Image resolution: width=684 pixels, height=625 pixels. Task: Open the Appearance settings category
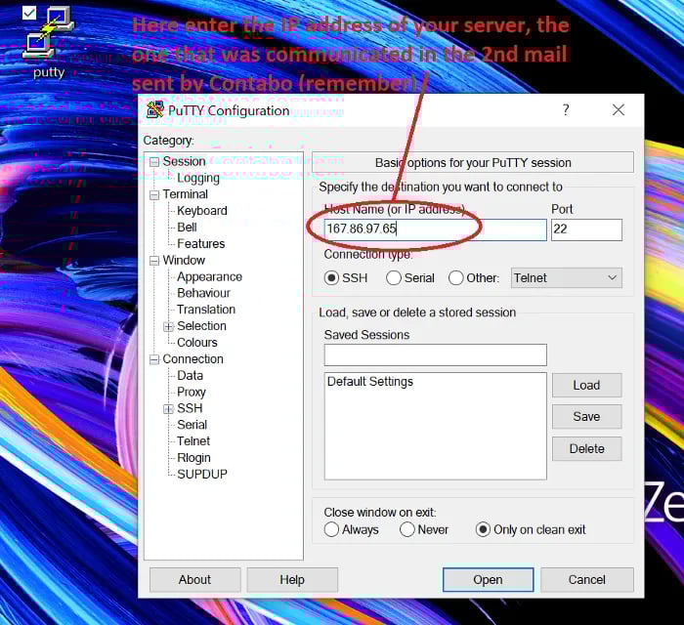(x=209, y=276)
